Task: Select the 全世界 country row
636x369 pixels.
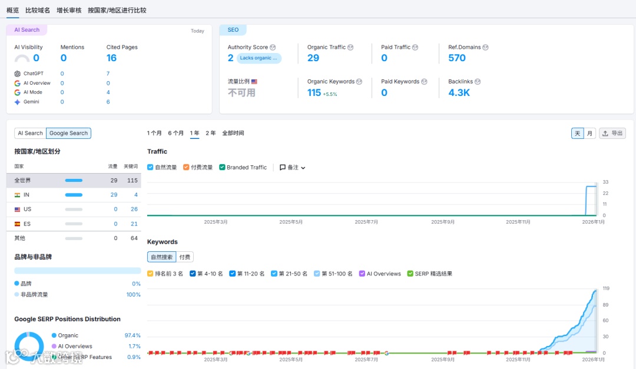Action: click(74, 181)
